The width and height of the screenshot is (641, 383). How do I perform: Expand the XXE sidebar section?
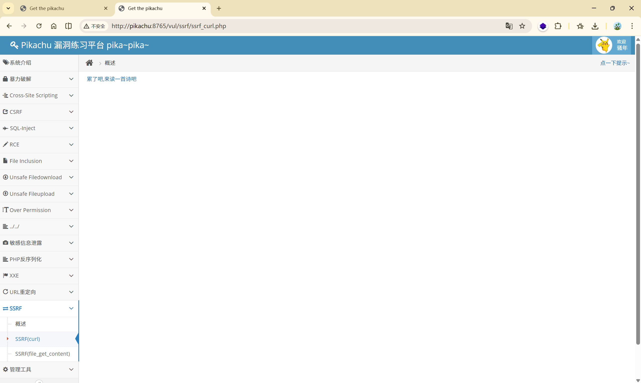coord(39,276)
